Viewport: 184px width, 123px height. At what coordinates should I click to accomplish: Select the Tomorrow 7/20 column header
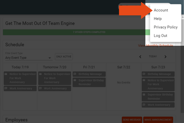pos(55,67)
